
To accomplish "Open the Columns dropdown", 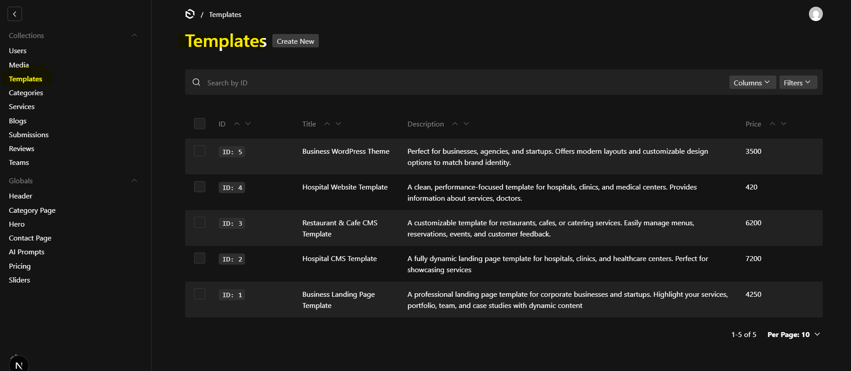I will click(752, 83).
